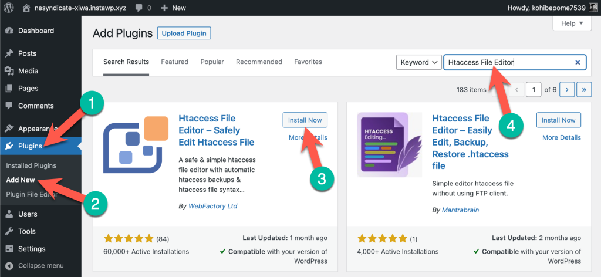Open site home icon nesyndicate-xiwa.instawp.xyz
Viewport: 601px width, 277px height.
[x=26, y=8]
